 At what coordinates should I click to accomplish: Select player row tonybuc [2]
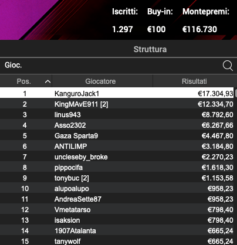117,178
